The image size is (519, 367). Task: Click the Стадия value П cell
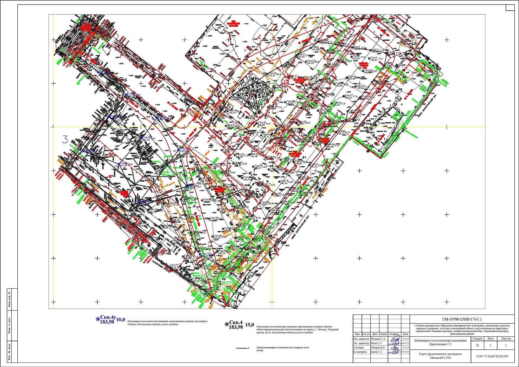pos(477,345)
